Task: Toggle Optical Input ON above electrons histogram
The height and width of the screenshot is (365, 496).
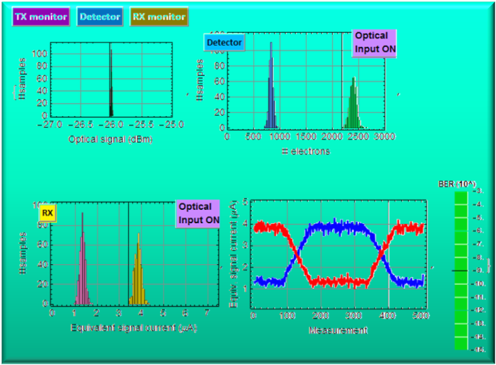Action: [x=374, y=43]
